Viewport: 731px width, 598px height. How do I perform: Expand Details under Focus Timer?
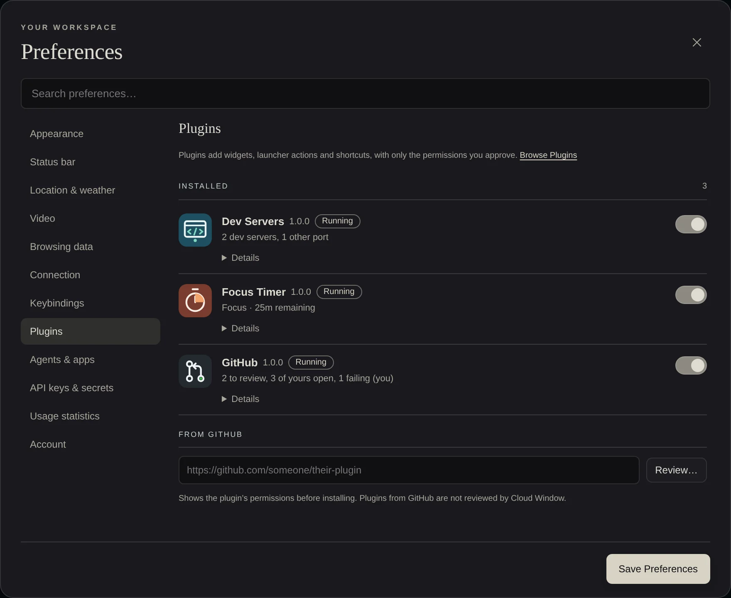[240, 328]
